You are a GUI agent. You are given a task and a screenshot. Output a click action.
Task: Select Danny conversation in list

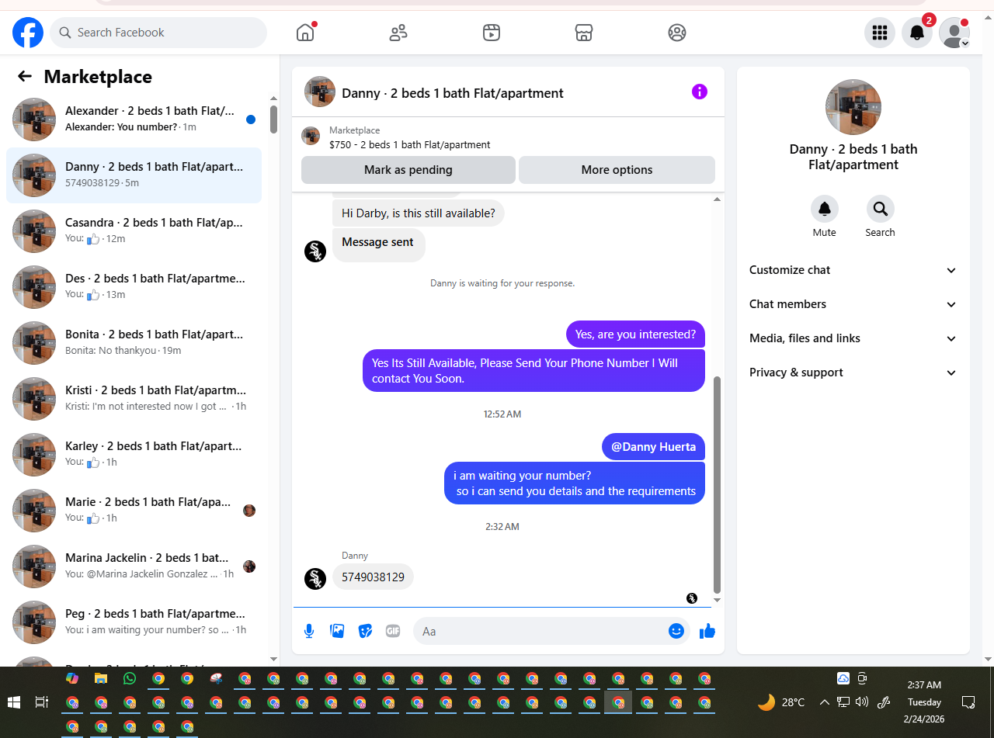click(134, 175)
